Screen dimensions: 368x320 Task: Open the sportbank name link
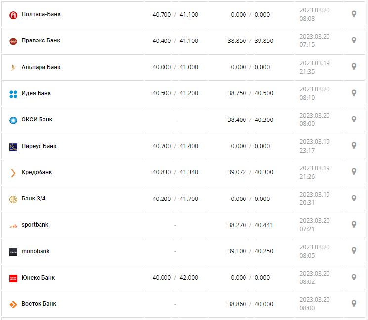click(35, 225)
